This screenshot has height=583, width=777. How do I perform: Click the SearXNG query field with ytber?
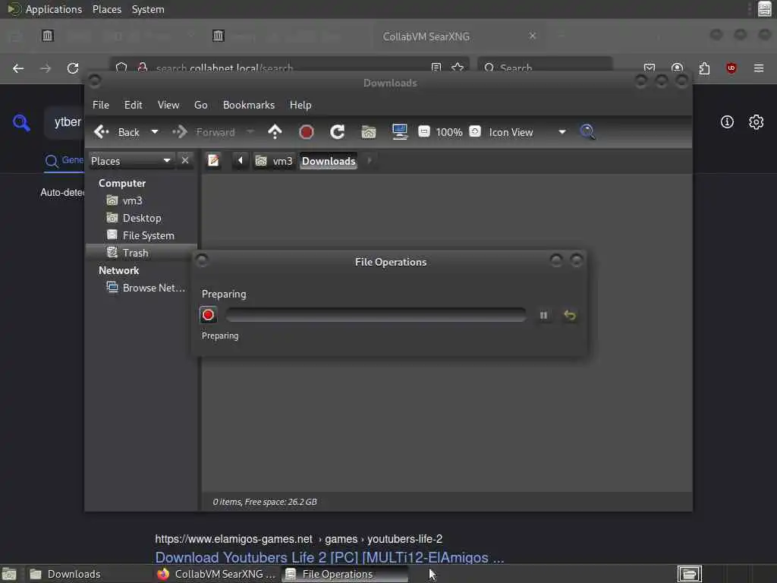(64, 122)
